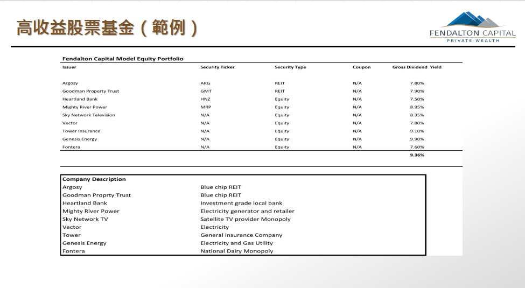Viewport: 525px width, 288px height.
Task: Click the Vector row's 7.80% yield
Action: (417, 123)
